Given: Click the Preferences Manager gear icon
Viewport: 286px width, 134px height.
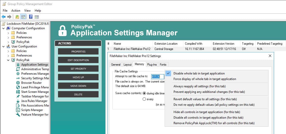Looking at the screenshot, I should pyautogui.click(x=18, y=74).
